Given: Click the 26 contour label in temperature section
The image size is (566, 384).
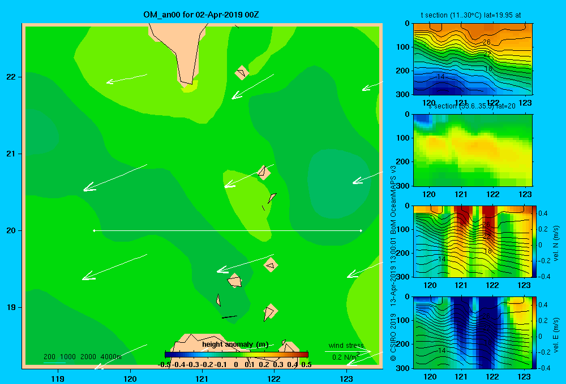Looking at the screenshot, I should [x=487, y=42].
